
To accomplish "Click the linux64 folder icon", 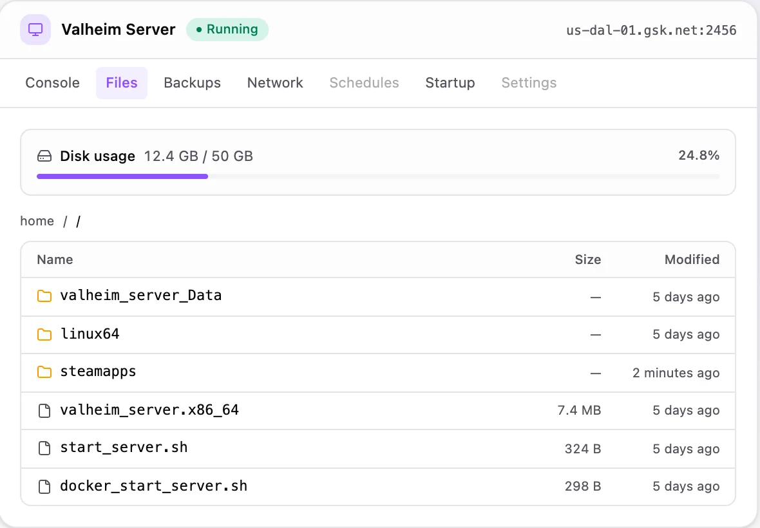I will (x=44, y=334).
